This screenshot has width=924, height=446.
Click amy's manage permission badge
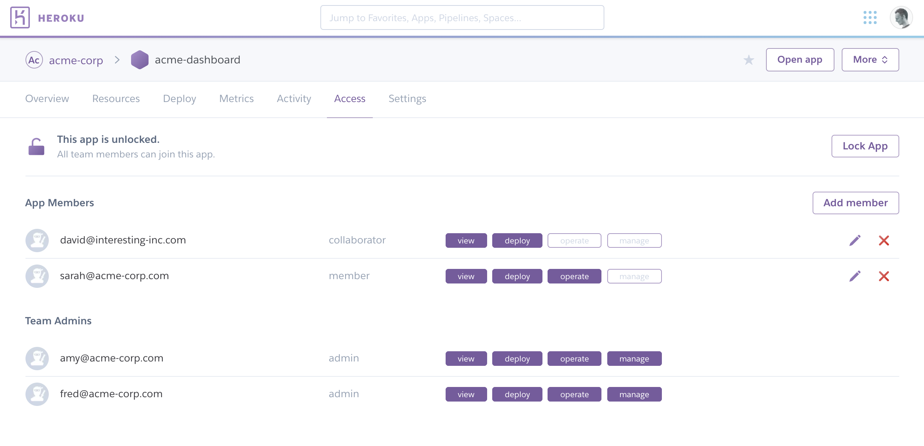pyautogui.click(x=635, y=359)
